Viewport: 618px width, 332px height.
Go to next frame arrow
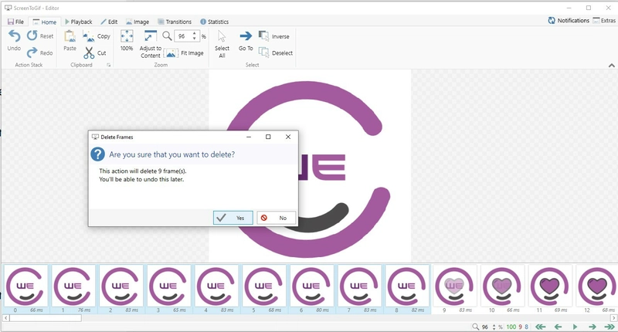point(593,327)
